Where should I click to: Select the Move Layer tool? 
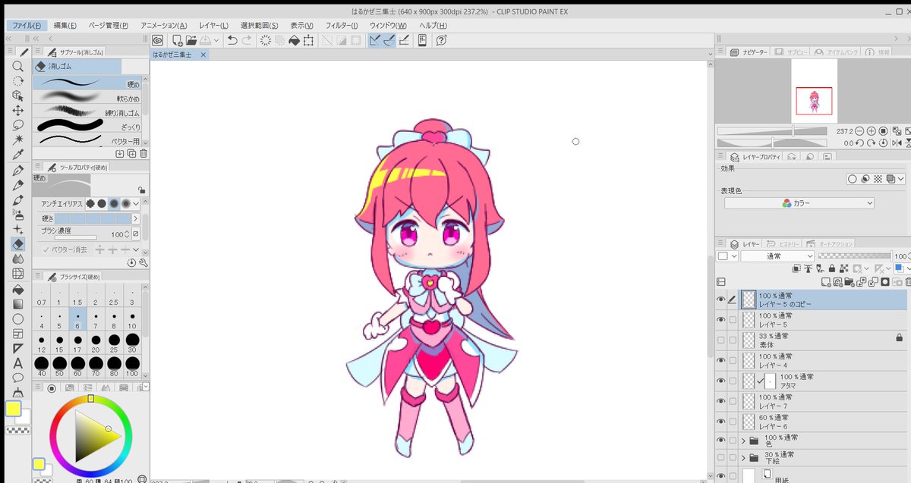(17, 111)
